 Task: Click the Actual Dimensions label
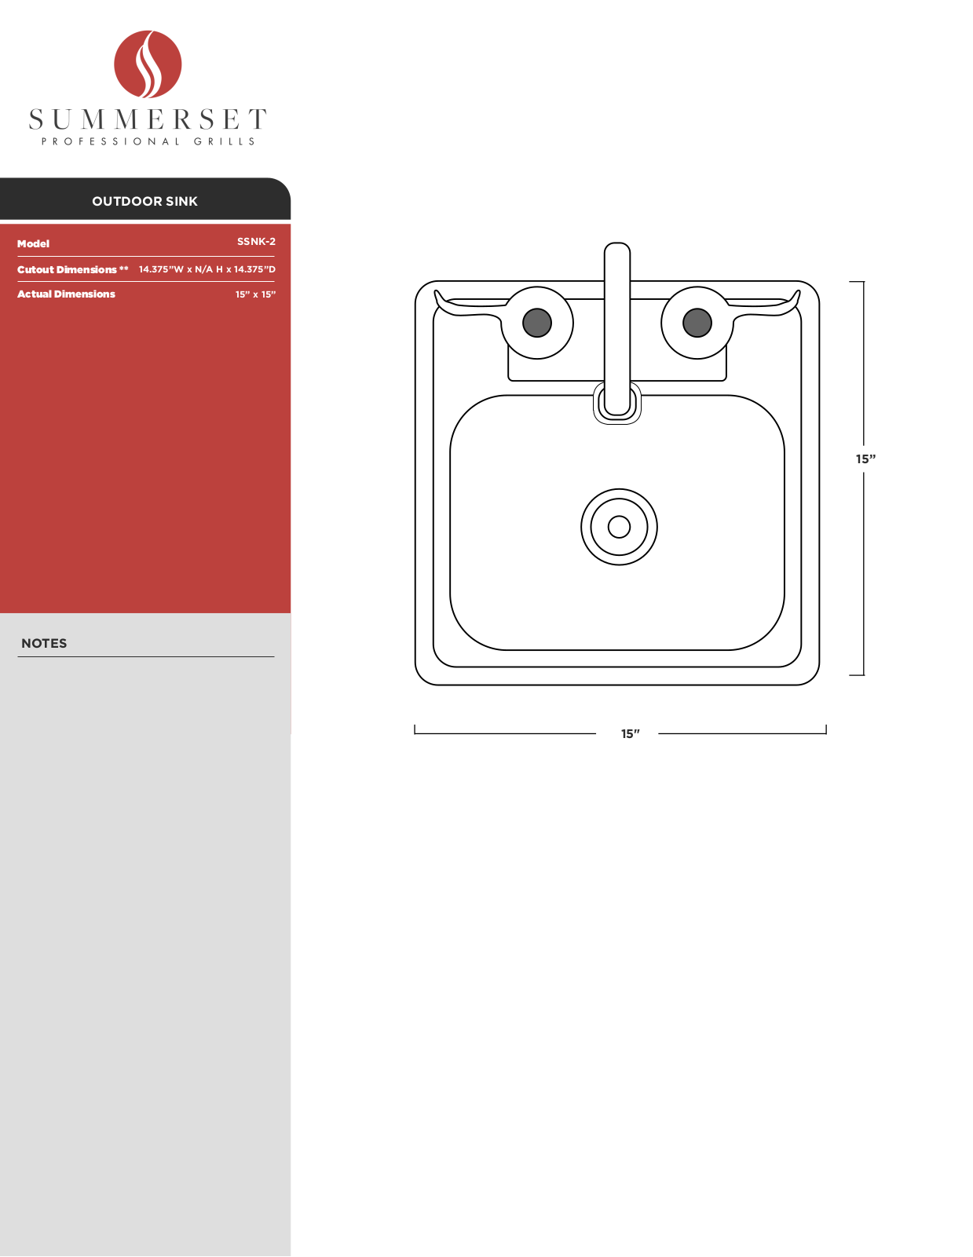66,294
